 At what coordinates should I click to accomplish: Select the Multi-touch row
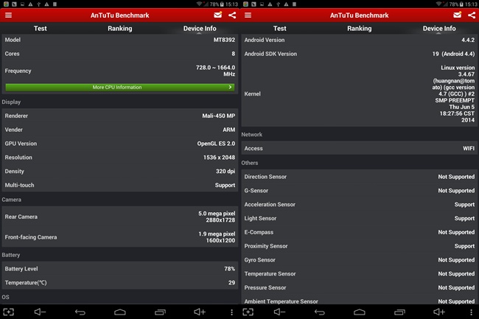(119, 186)
